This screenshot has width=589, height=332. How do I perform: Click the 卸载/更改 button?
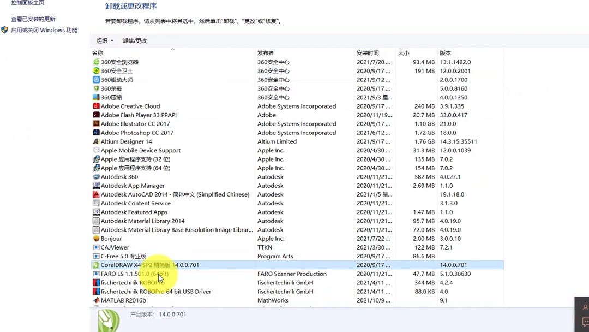point(136,40)
